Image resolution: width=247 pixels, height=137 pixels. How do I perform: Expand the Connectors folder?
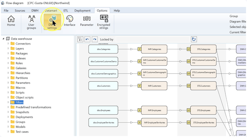8,44
